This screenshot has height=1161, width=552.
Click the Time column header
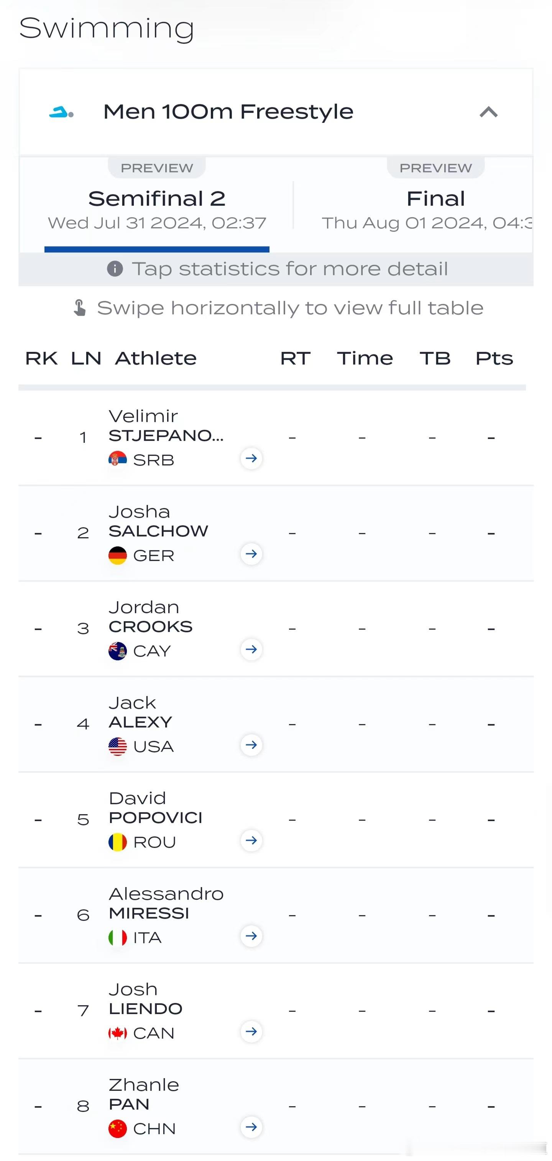pyautogui.click(x=365, y=358)
